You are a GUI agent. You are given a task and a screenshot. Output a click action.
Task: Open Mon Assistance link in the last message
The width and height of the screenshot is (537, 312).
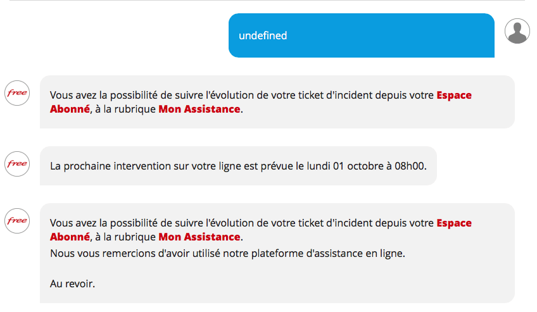[x=199, y=237]
